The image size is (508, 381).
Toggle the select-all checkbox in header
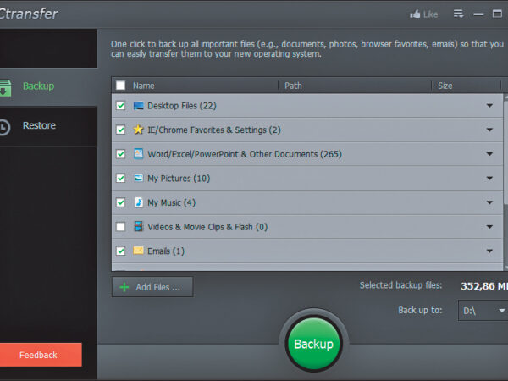(x=120, y=86)
